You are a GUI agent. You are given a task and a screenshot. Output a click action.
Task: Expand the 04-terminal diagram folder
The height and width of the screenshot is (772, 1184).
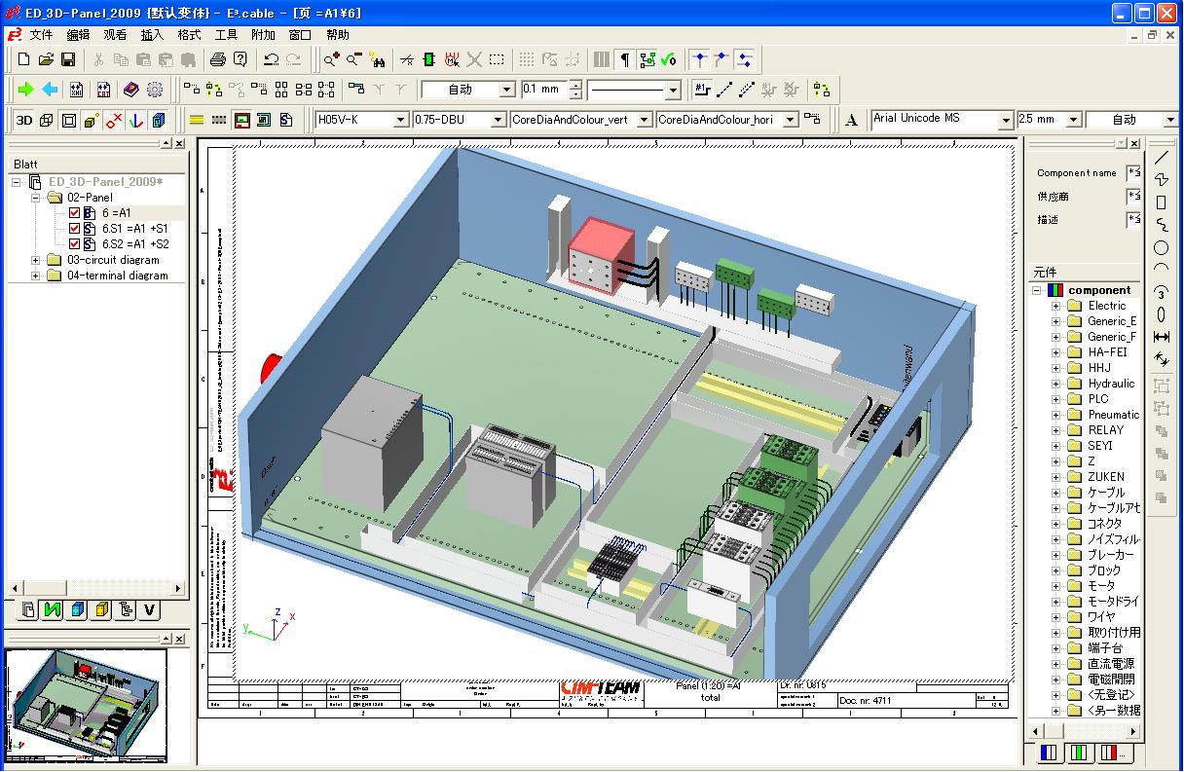[37, 276]
